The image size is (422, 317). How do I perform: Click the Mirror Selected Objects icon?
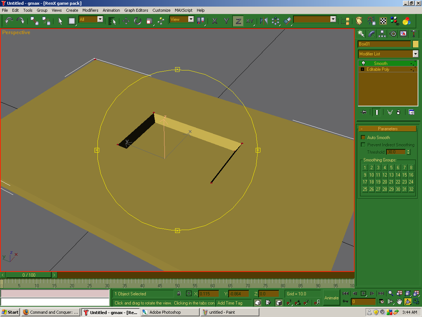click(x=264, y=21)
